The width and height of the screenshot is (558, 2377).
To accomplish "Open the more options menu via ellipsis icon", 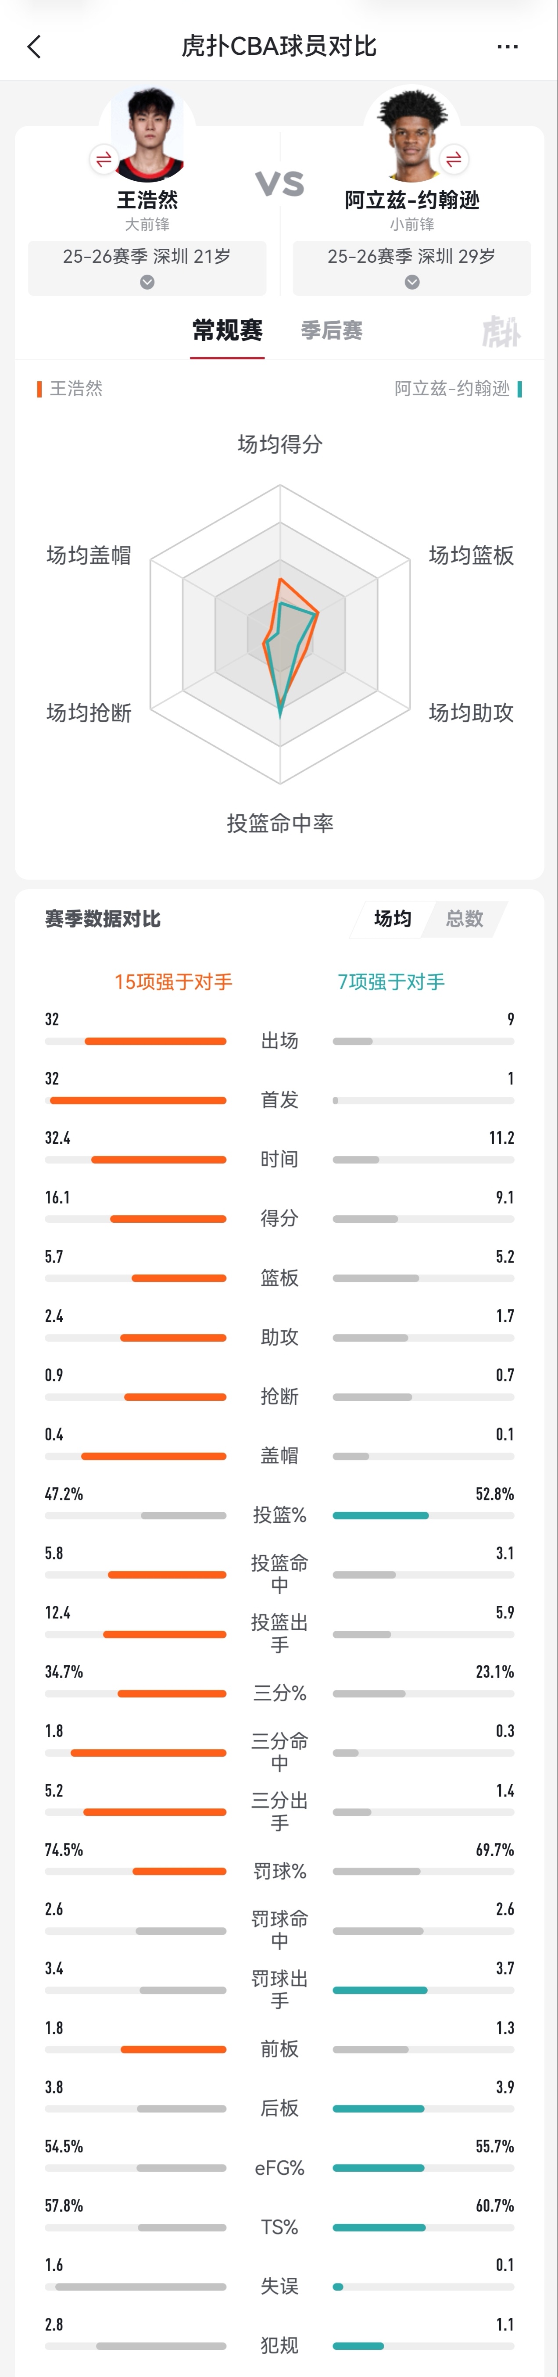I will [x=507, y=47].
